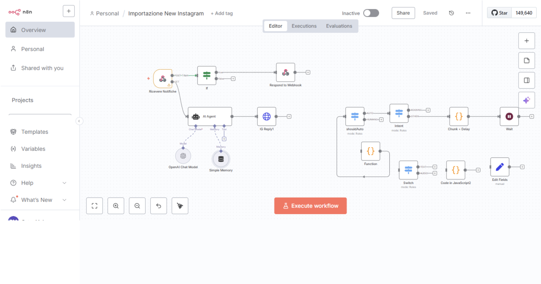Toggle the focus panel icon

(527, 80)
